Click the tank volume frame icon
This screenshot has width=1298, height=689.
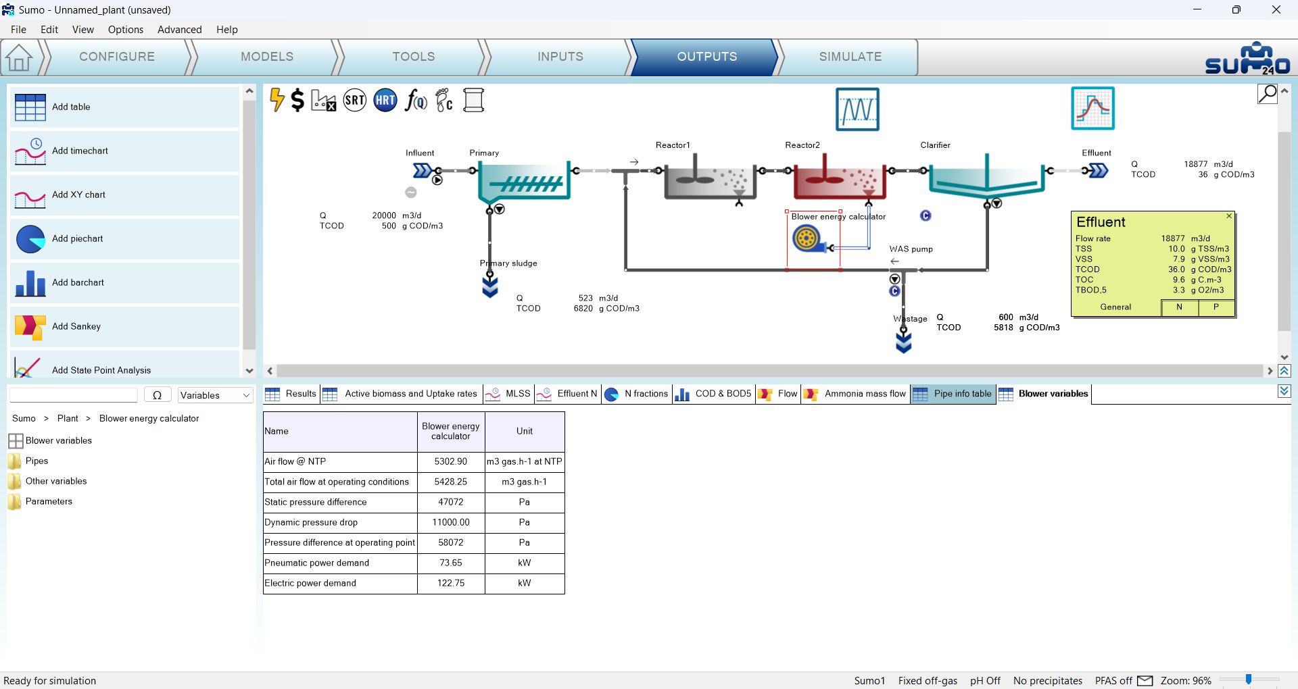tap(473, 101)
